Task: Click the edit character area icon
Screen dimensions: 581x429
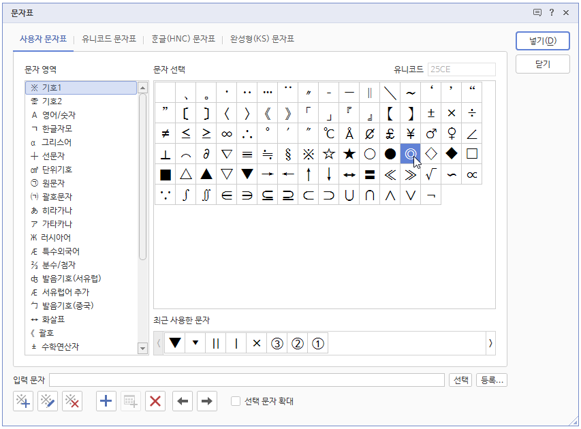Action: point(48,401)
